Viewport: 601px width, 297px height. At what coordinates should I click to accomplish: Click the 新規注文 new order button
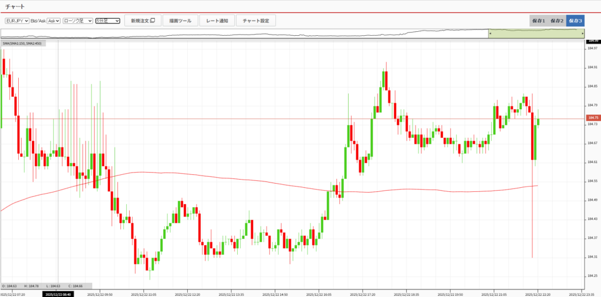143,21
